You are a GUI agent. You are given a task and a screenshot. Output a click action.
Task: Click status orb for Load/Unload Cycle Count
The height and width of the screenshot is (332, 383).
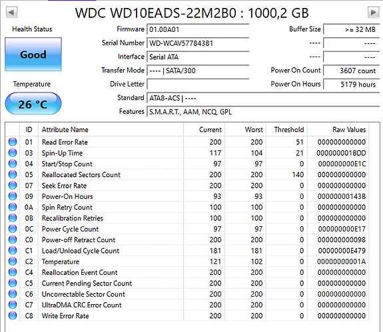pyautogui.click(x=13, y=250)
